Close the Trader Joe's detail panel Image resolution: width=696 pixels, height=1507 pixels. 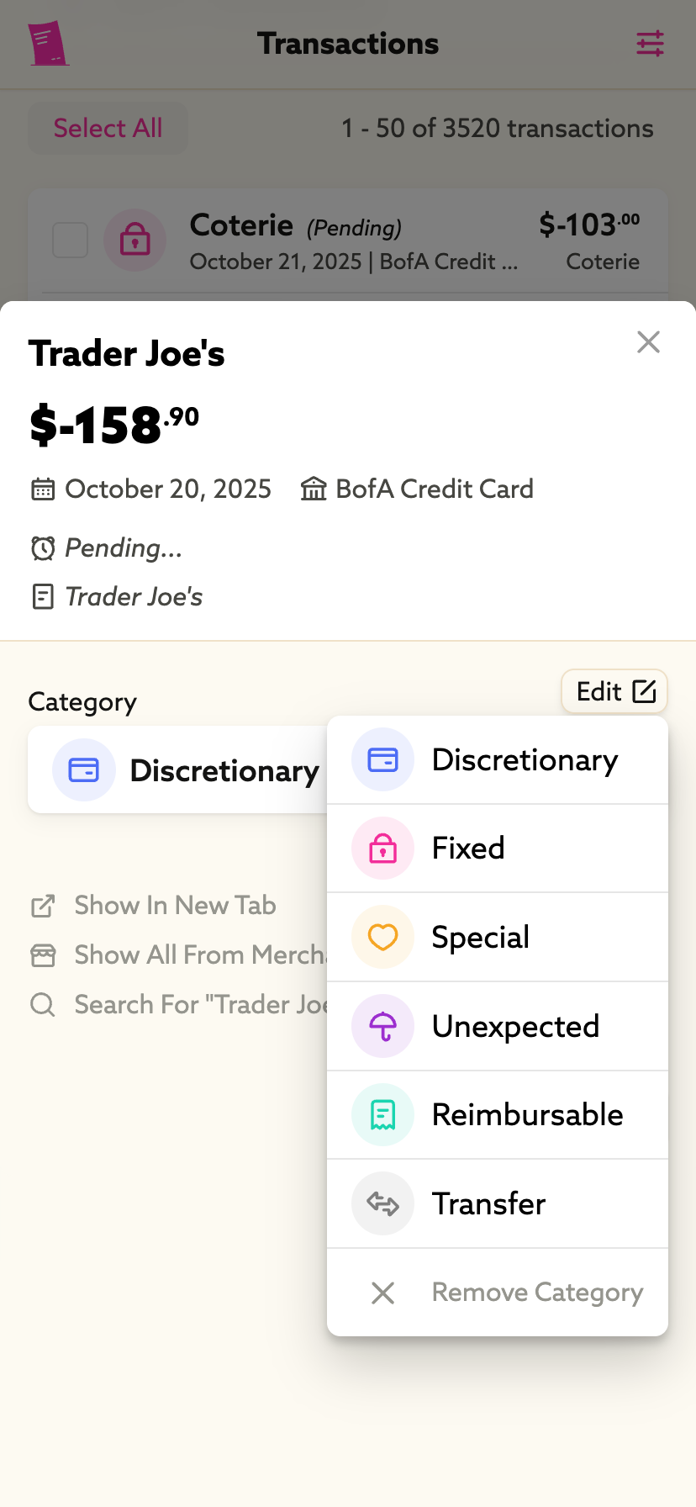pos(648,342)
